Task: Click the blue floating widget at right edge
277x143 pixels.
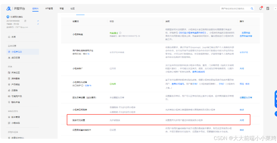Action: pos(276,99)
